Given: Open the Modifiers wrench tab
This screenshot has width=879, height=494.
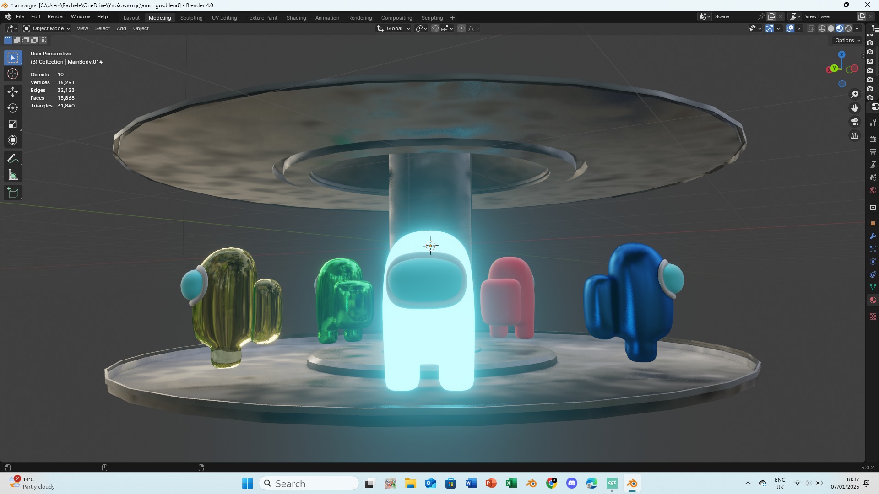Looking at the screenshot, I should [x=873, y=236].
